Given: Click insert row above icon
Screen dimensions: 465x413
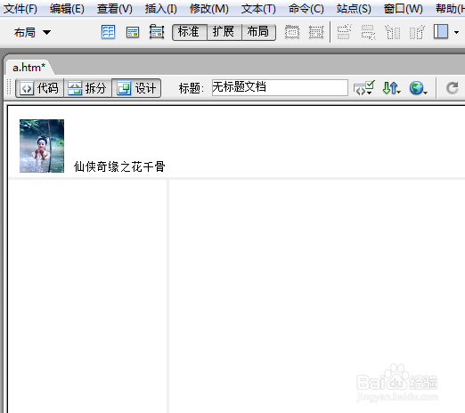Looking at the screenshot, I should (x=344, y=32).
